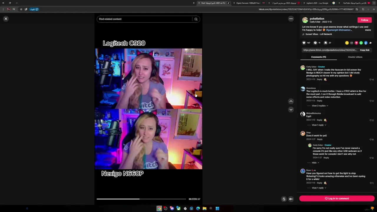The height and width of the screenshot is (212, 377).
Task: Like the video with the heart icon
Action: click(304, 43)
